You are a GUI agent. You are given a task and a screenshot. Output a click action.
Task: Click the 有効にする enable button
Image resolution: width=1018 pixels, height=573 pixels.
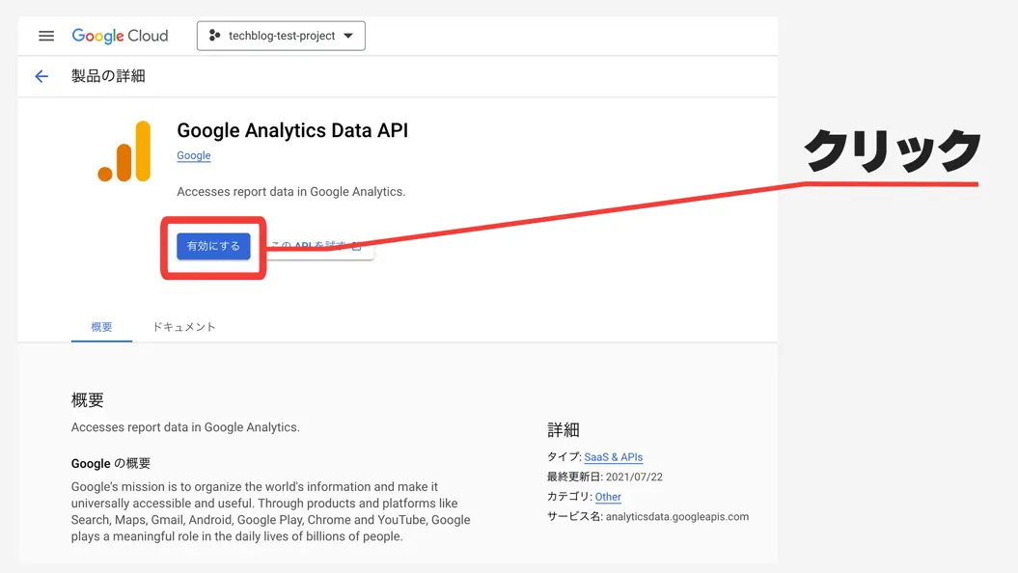click(x=213, y=246)
